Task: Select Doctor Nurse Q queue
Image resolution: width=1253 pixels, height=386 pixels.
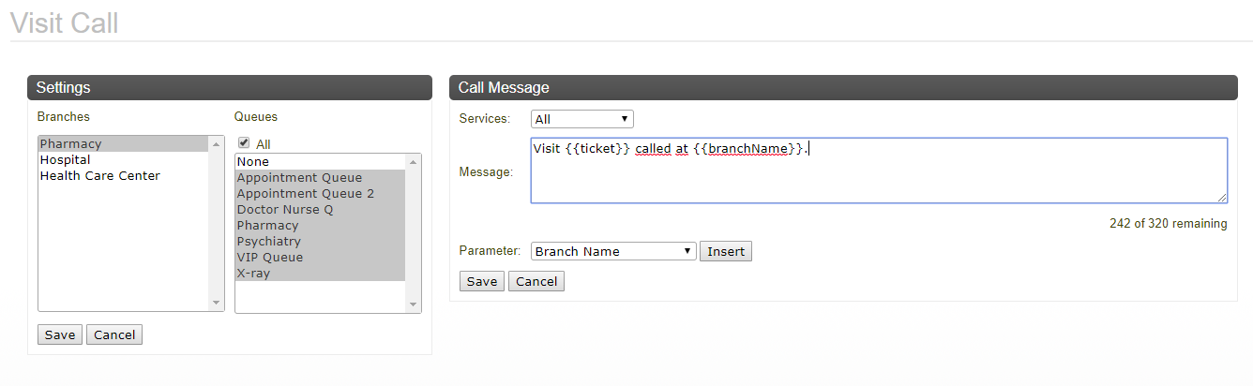Action: [x=320, y=210]
